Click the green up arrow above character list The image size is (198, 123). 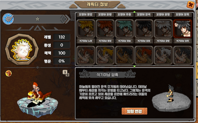tap(134, 12)
